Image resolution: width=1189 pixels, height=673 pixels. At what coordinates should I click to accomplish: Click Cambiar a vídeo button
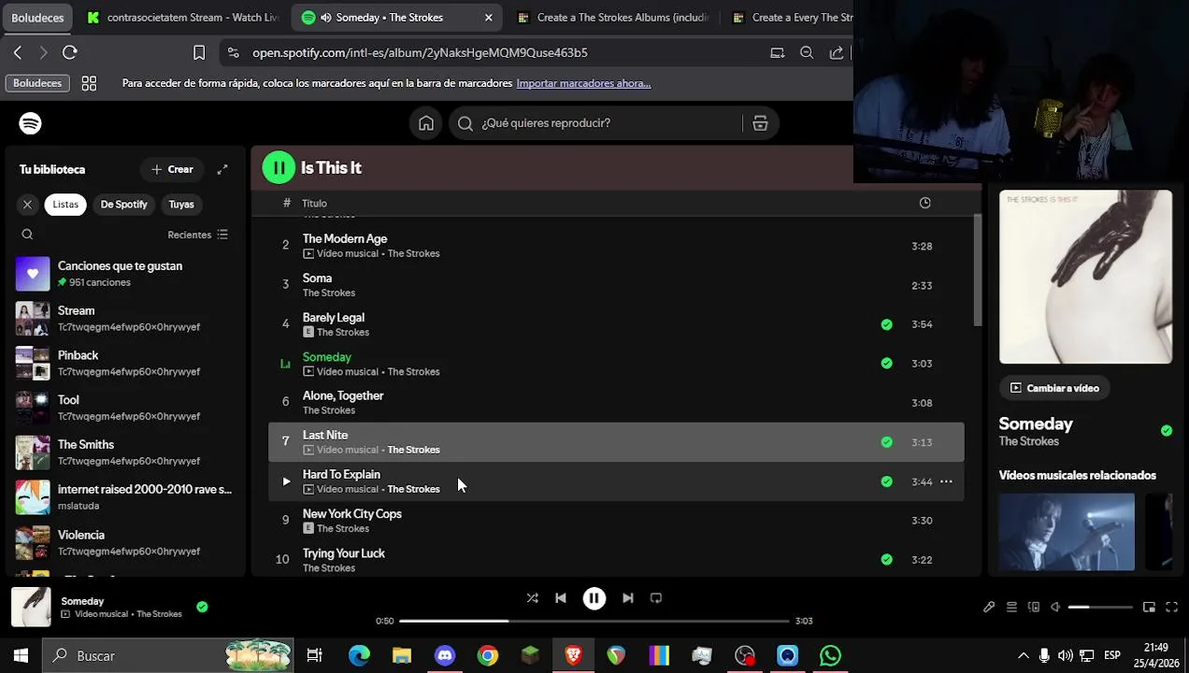click(1054, 388)
